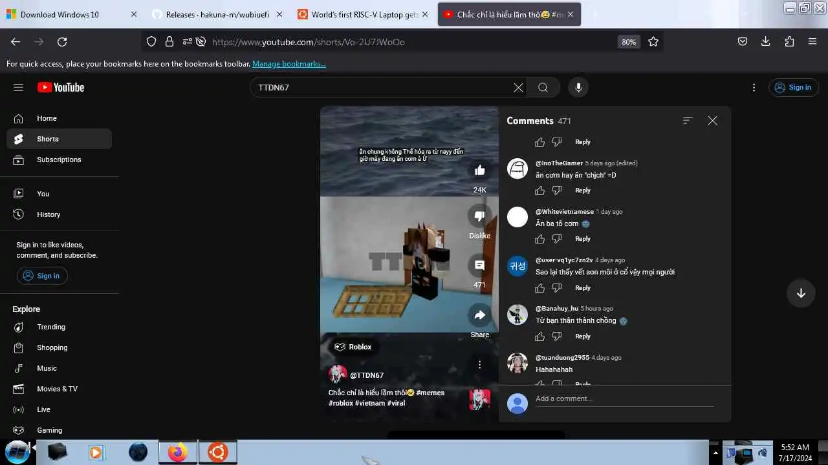828x465 pixels.
Task: Open the short's more options menu
Action: [x=479, y=365]
